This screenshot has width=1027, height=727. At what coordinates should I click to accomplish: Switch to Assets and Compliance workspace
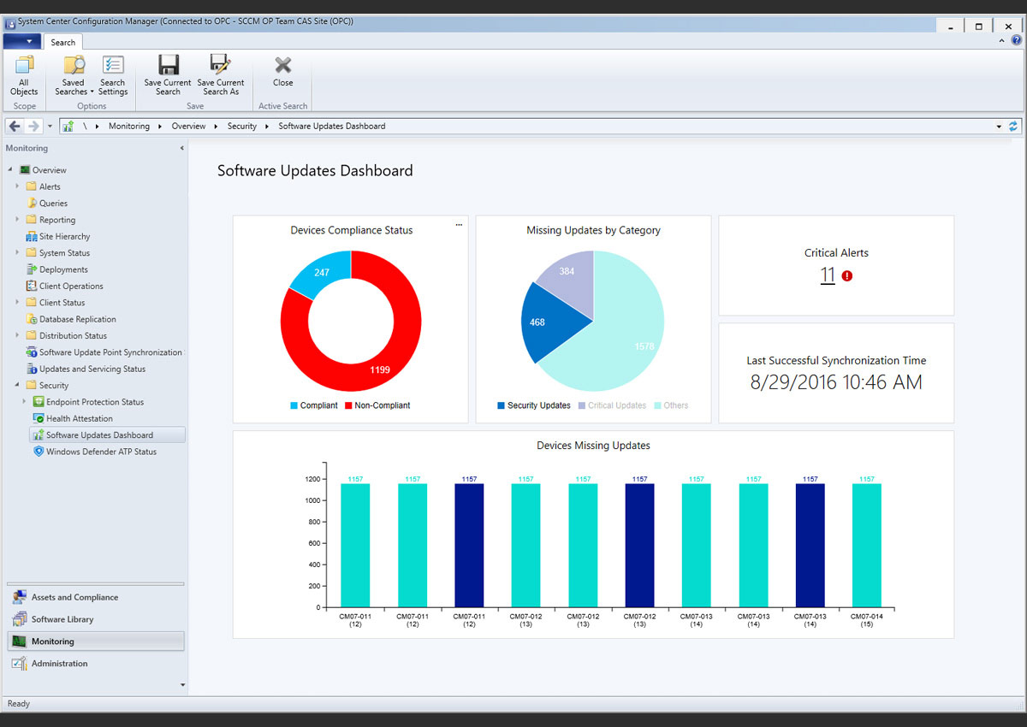[96, 597]
